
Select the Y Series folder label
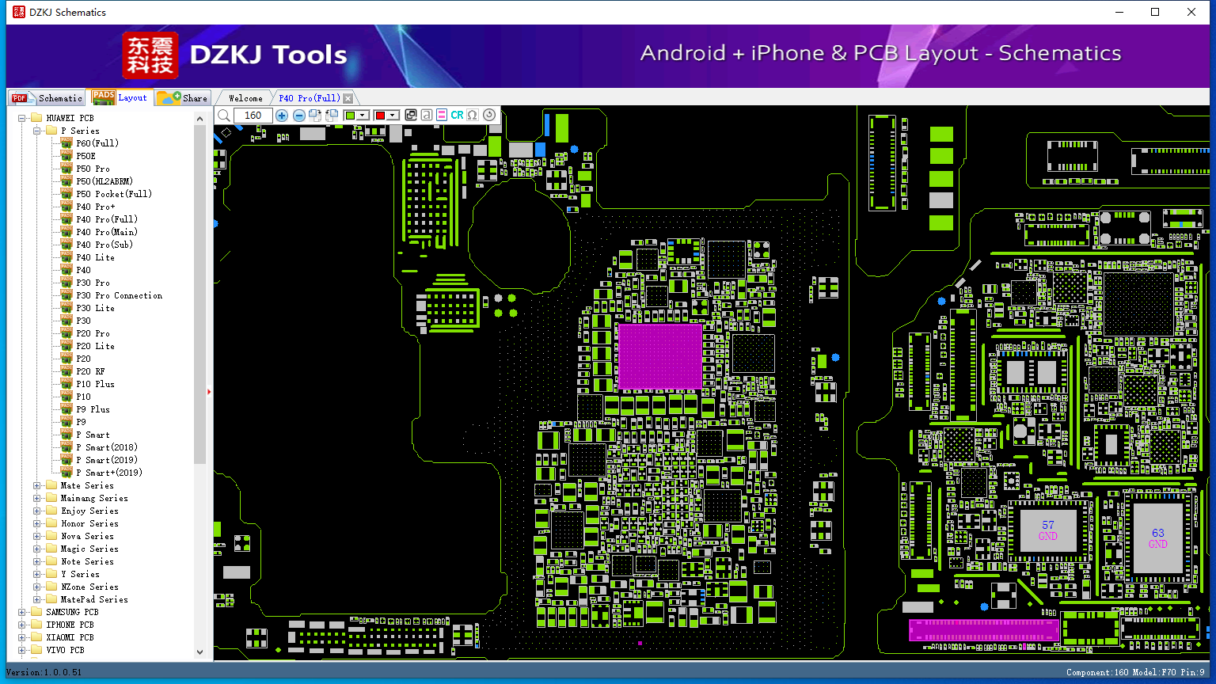(80, 574)
